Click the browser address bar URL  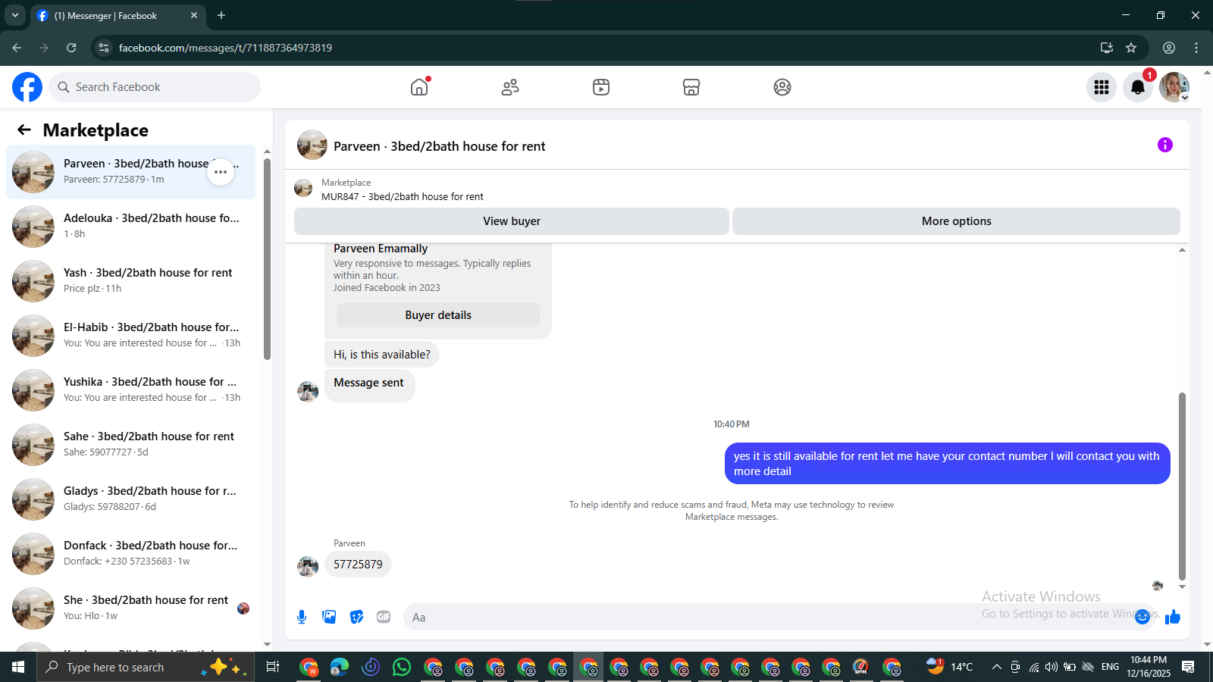click(225, 48)
